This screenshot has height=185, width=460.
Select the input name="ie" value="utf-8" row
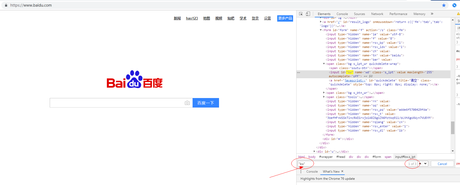(365, 34)
